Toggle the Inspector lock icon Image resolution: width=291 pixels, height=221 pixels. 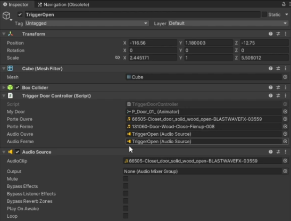284,4
